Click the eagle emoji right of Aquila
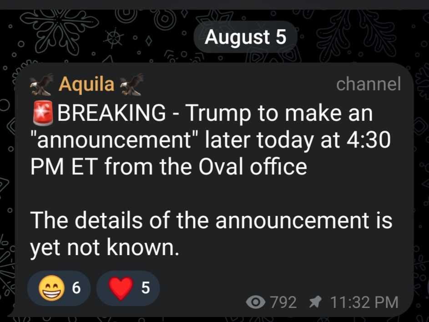 (x=131, y=85)
